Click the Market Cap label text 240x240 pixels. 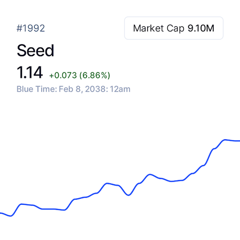(159, 28)
